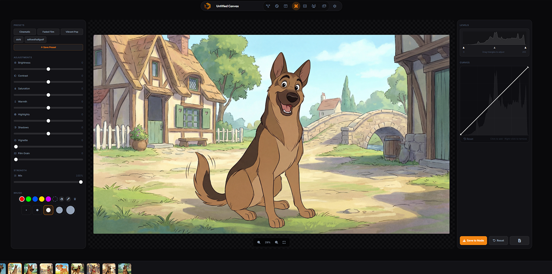The width and height of the screenshot is (552, 274).
Task: Open the image gallery icon in toolbar
Action: point(324,6)
